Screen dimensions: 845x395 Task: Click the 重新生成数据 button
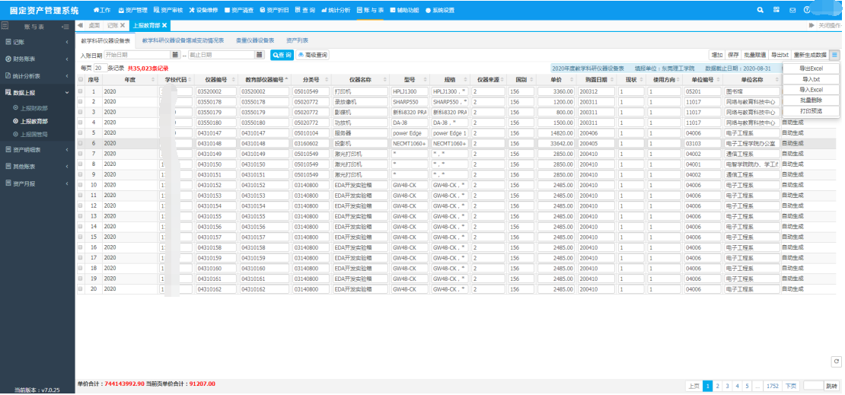810,55
